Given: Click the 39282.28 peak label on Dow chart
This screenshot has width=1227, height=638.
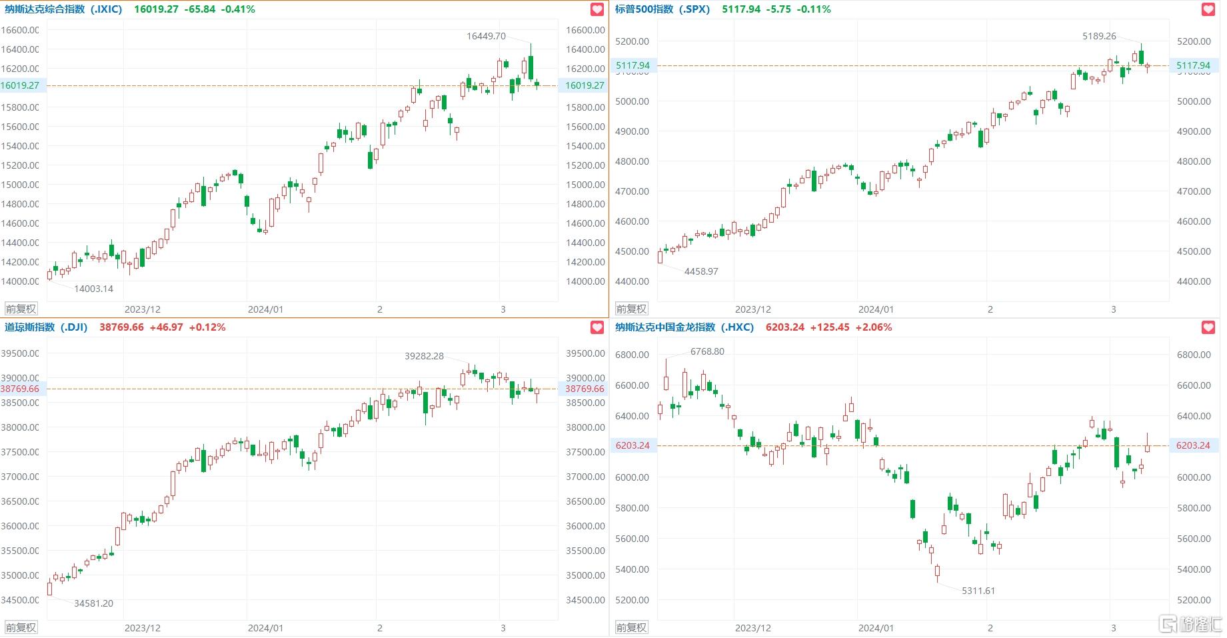Looking at the screenshot, I should coord(424,356).
